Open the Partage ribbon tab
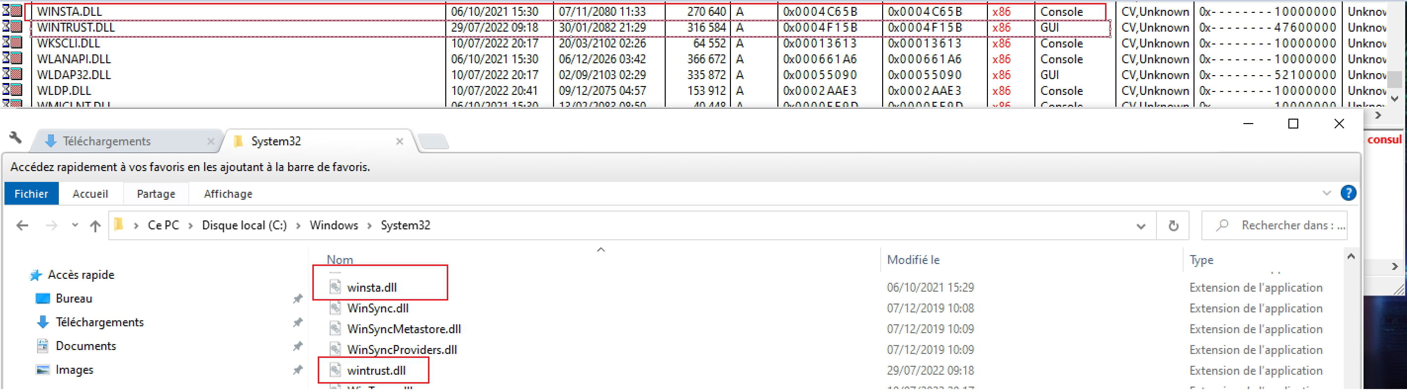Screen dimensions: 1407x392 click(156, 194)
